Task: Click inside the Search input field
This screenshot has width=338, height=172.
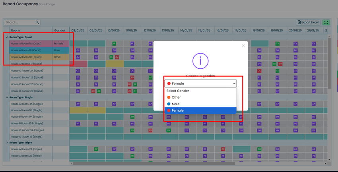Action: [20, 23]
